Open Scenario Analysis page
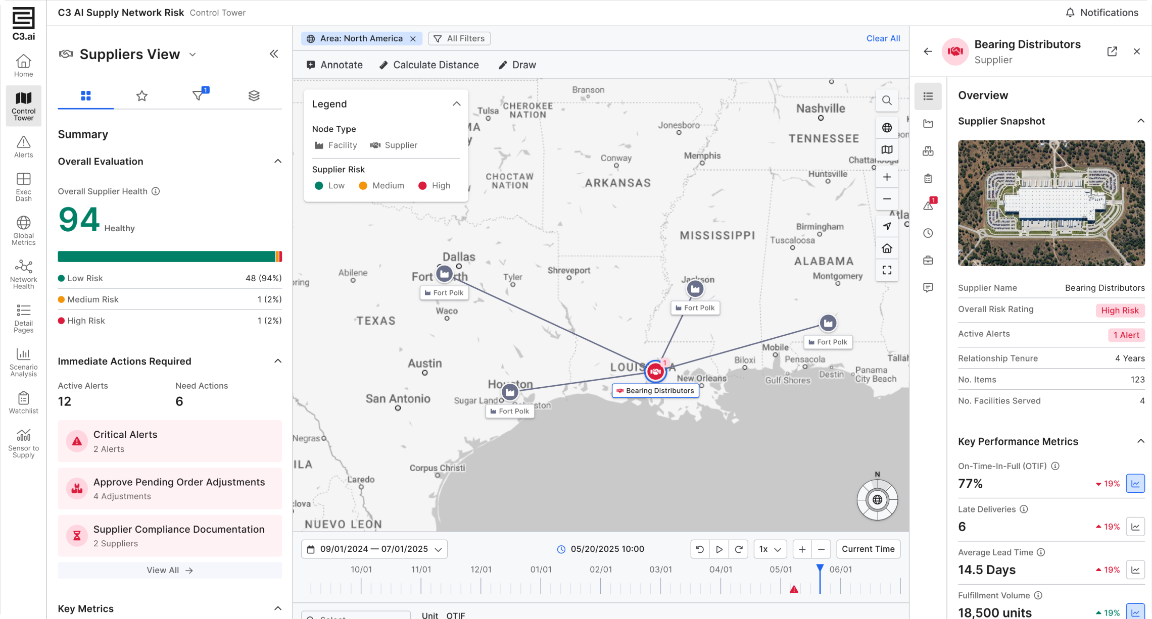This screenshot has height=619, width=1152. coord(23,363)
